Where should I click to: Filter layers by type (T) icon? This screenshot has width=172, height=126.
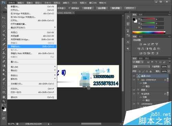156,62
